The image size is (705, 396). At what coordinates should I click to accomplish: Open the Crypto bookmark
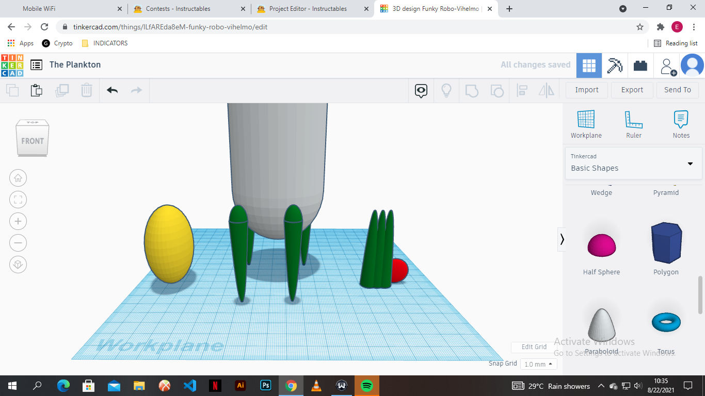57,43
